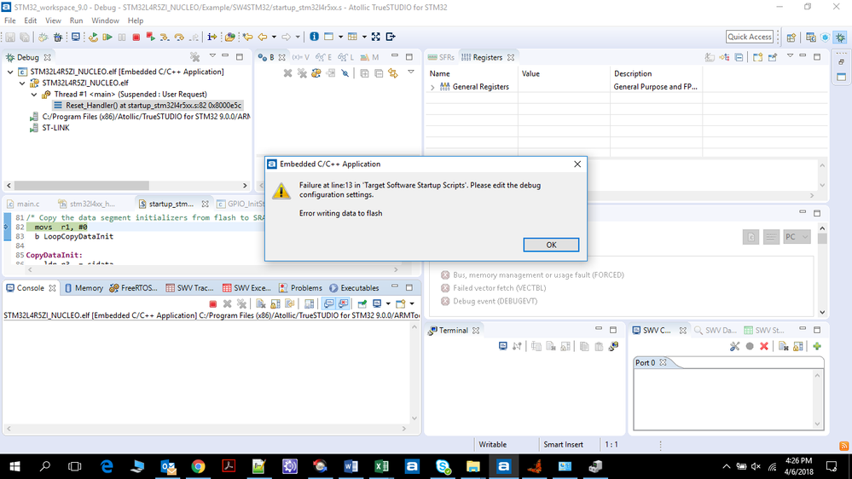Click the blue information icon in the toolbar
852x479 pixels.
[x=314, y=37]
